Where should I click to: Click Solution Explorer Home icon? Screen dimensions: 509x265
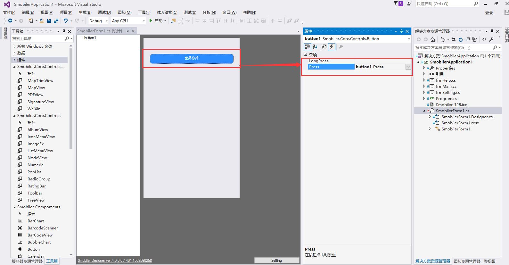click(433, 39)
